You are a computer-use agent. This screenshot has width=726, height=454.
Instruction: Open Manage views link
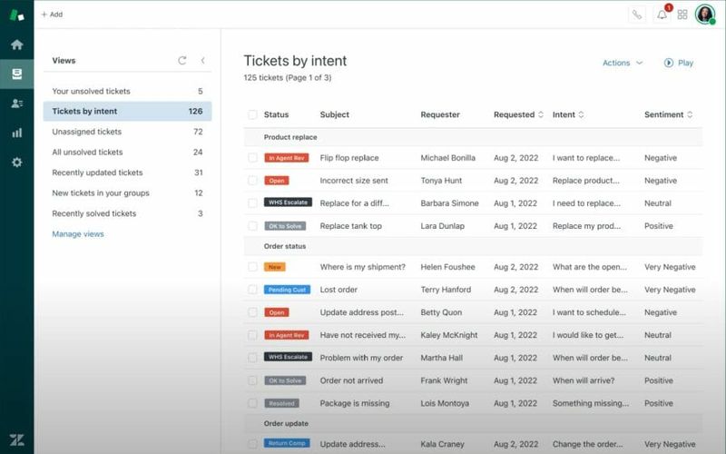[78, 234]
